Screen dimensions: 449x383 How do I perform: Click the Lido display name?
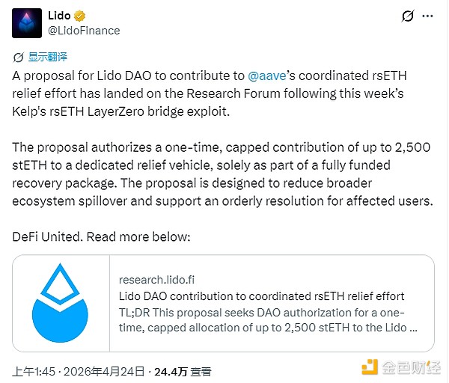tap(58, 16)
